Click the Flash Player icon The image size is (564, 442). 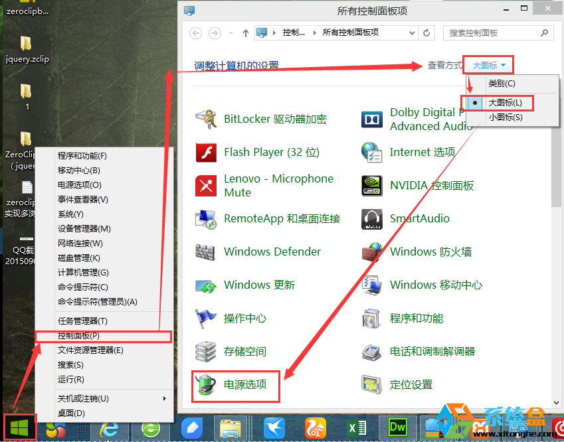click(x=206, y=153)
